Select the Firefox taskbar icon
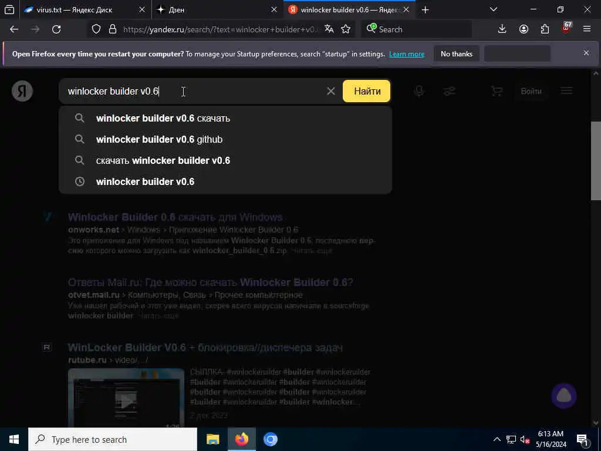The width and height of the screenshot is (601, 451). point(241,439)
